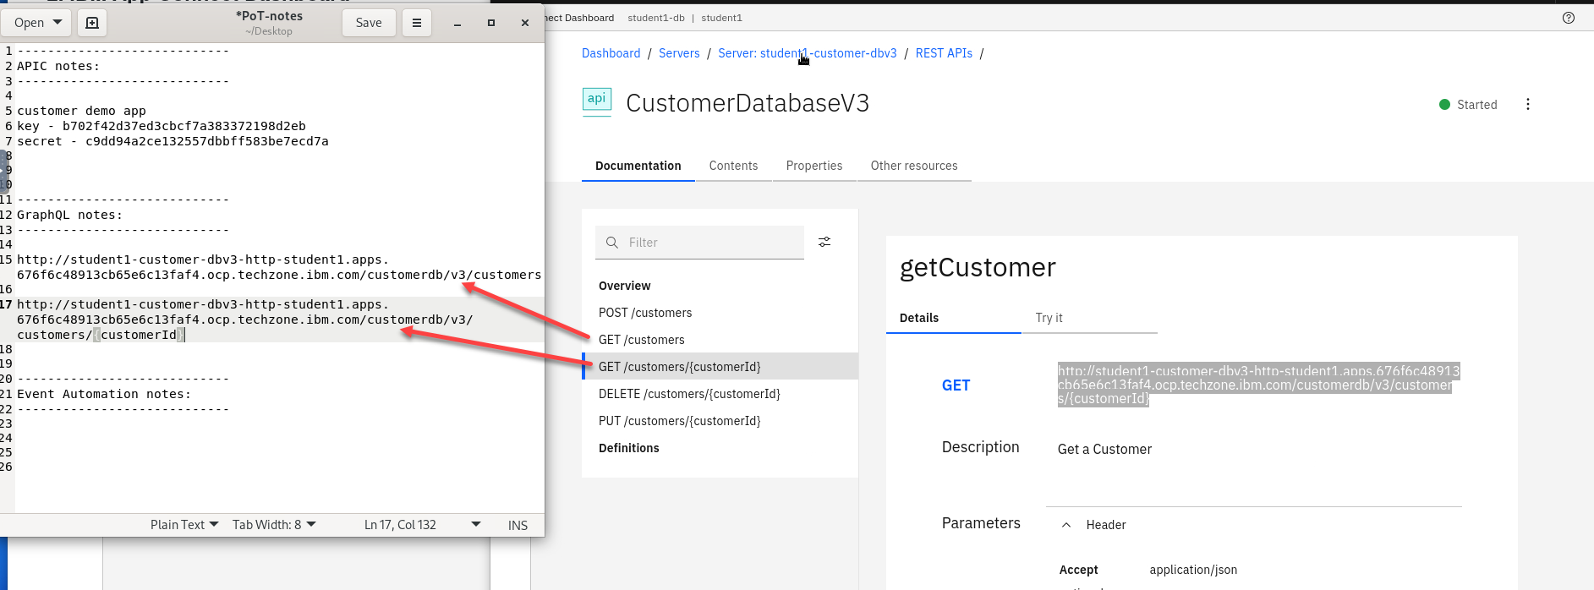Click the search magnifier in Filter box
This screenshot has width=1594, height=590.
pyautogui.click(x=612, y=243)
